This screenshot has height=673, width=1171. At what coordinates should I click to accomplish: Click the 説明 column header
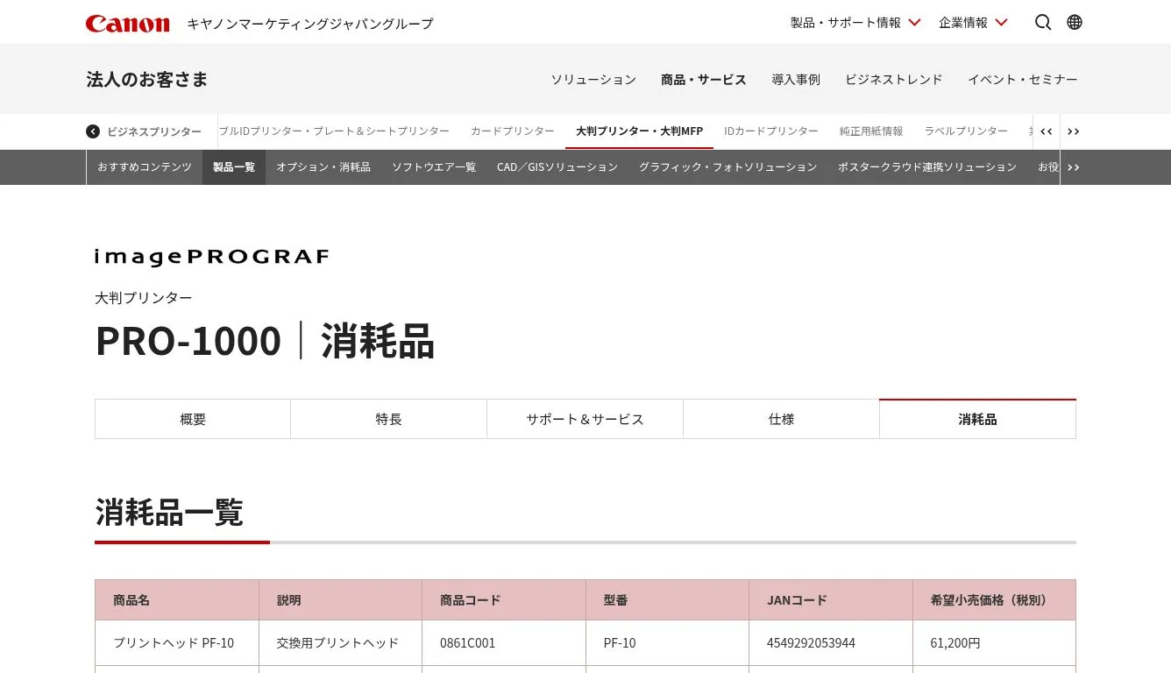pyautogui.click(x=341, y=600)
